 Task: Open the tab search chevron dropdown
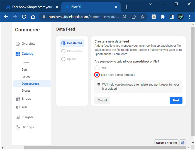(x=151, y=4)
